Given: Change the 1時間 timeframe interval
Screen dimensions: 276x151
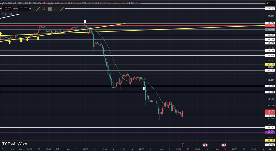Looking at the screenshot, I should (27, 3).
